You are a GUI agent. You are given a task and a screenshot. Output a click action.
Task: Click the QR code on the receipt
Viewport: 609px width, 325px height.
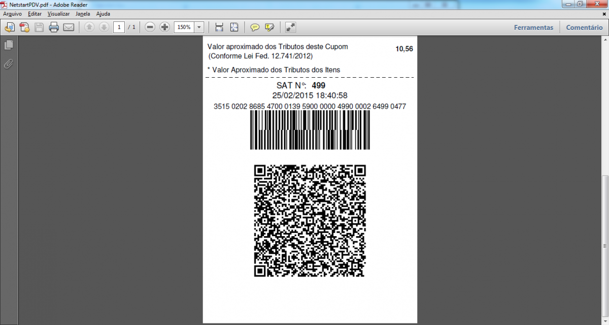tap(310, 221)
